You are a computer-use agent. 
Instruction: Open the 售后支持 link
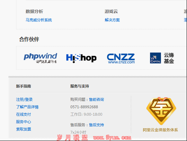click(x=97, y=125)
